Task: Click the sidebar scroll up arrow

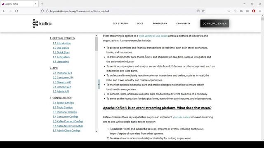Action: [x=97, y=36]
